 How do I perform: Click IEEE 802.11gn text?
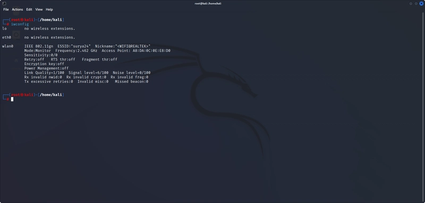[39, 46]
